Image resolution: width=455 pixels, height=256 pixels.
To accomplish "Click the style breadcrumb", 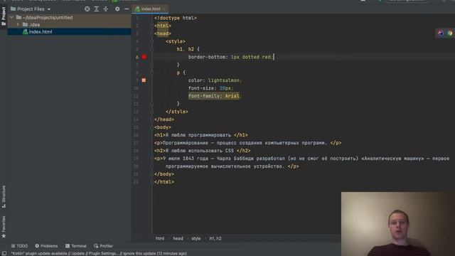I will coord(196,238).
